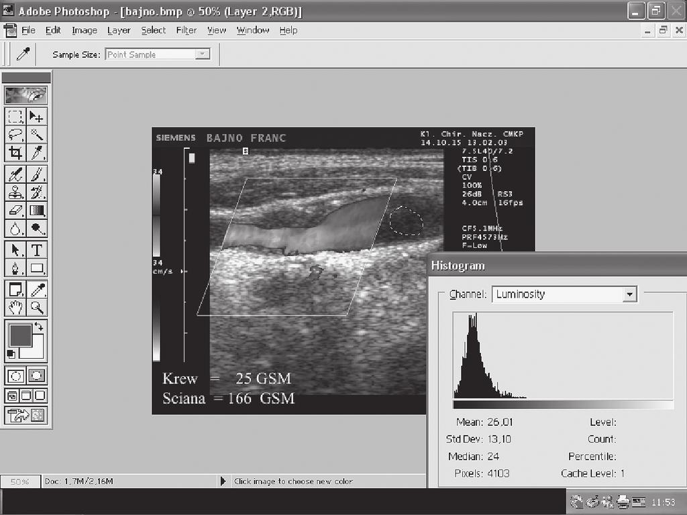This screenshot has height=515, width=687.
Task: Select the Lasso tool
Action: tap(15, 135)
